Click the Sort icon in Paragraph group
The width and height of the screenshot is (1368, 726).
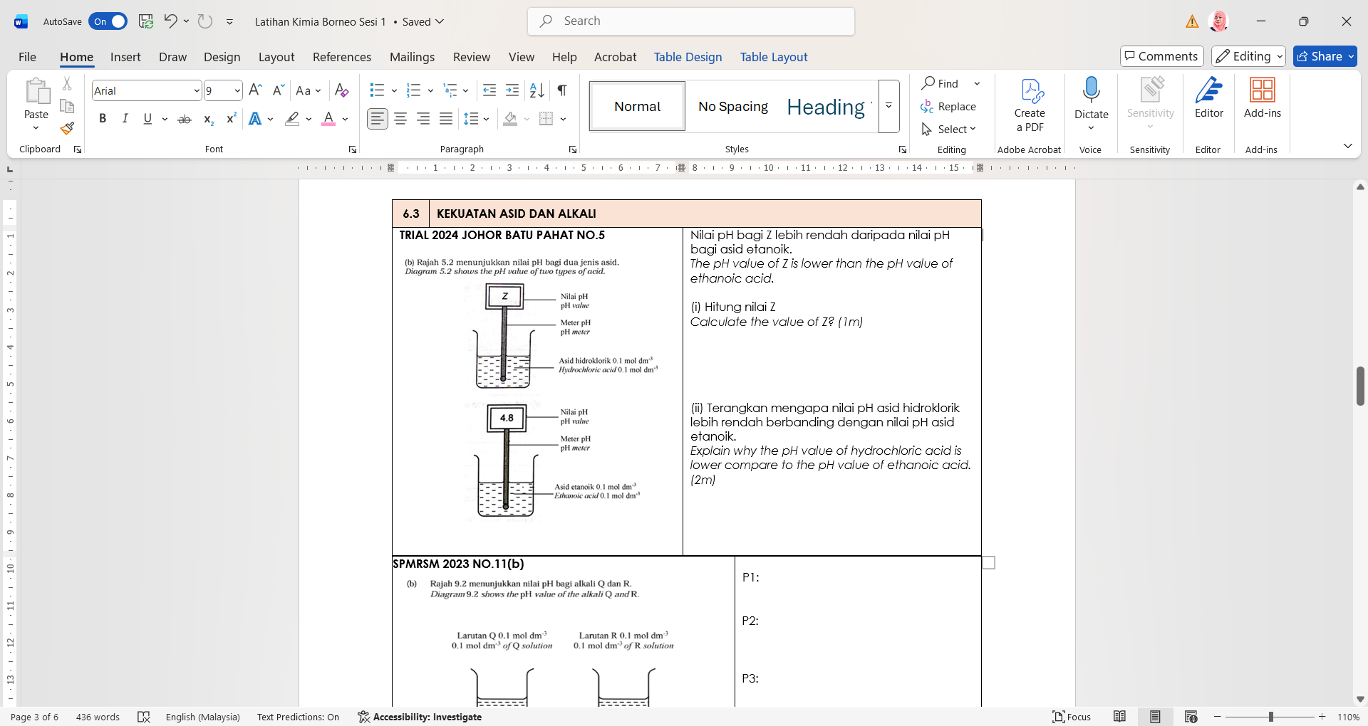[537, 90]
